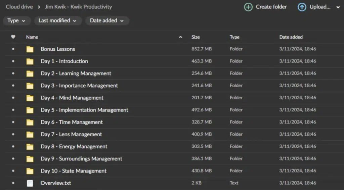This screenshot has height=190, width=344.
Task: Open the Type filter dropdown
Action: coord(16,20)
